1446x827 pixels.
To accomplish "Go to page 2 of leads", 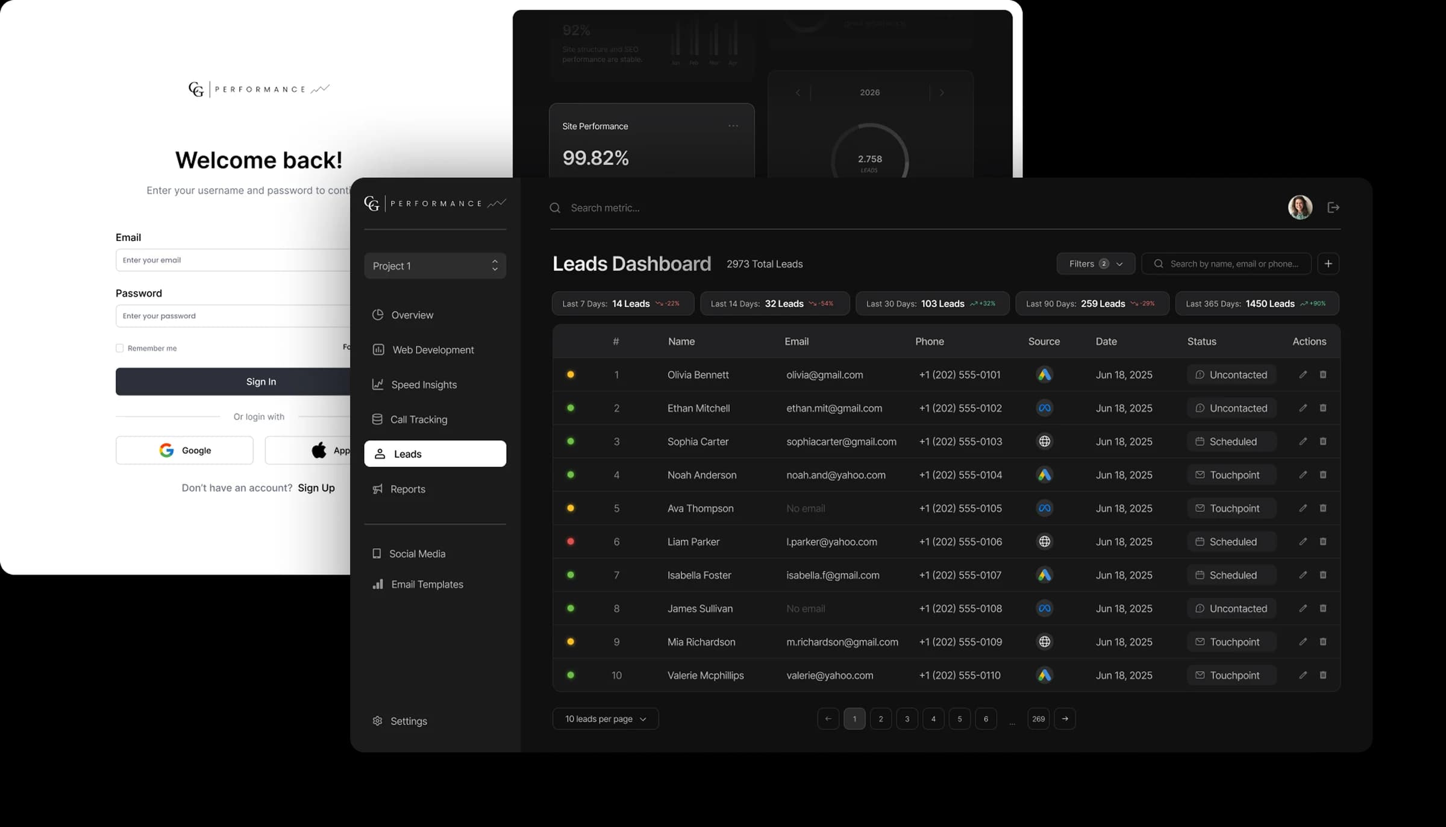I will coord(881,719).
